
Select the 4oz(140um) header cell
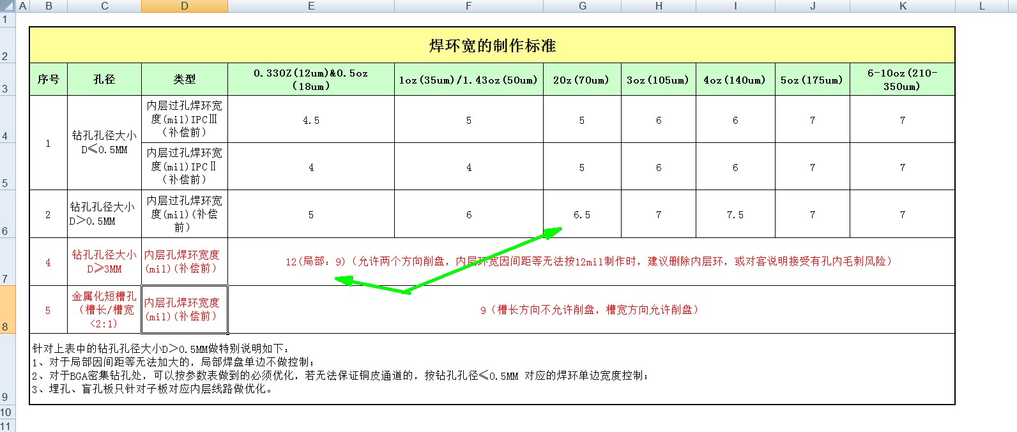pyautogui.click(x=735, y=79)
